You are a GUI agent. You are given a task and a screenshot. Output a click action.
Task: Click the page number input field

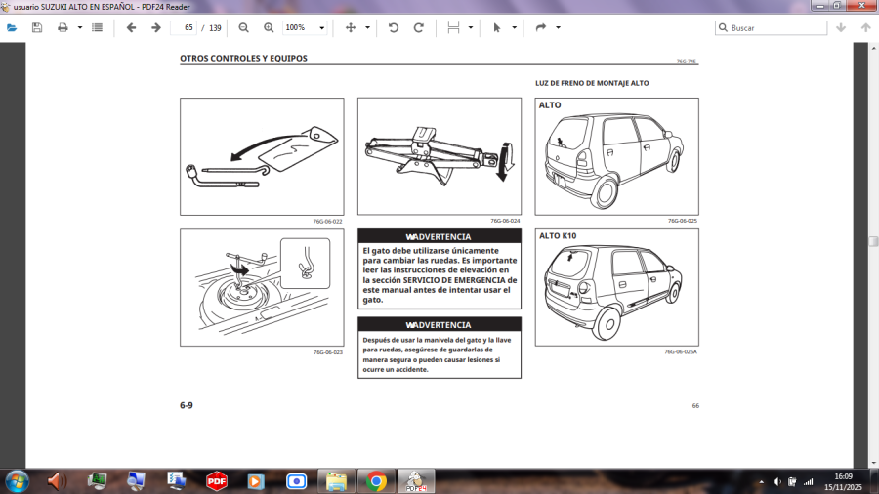click(x=183, y=27)
